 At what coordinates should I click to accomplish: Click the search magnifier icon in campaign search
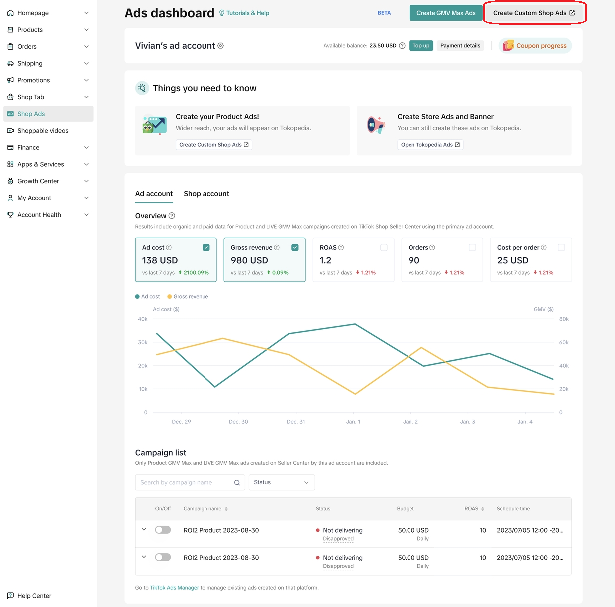(x=237, y=483)
